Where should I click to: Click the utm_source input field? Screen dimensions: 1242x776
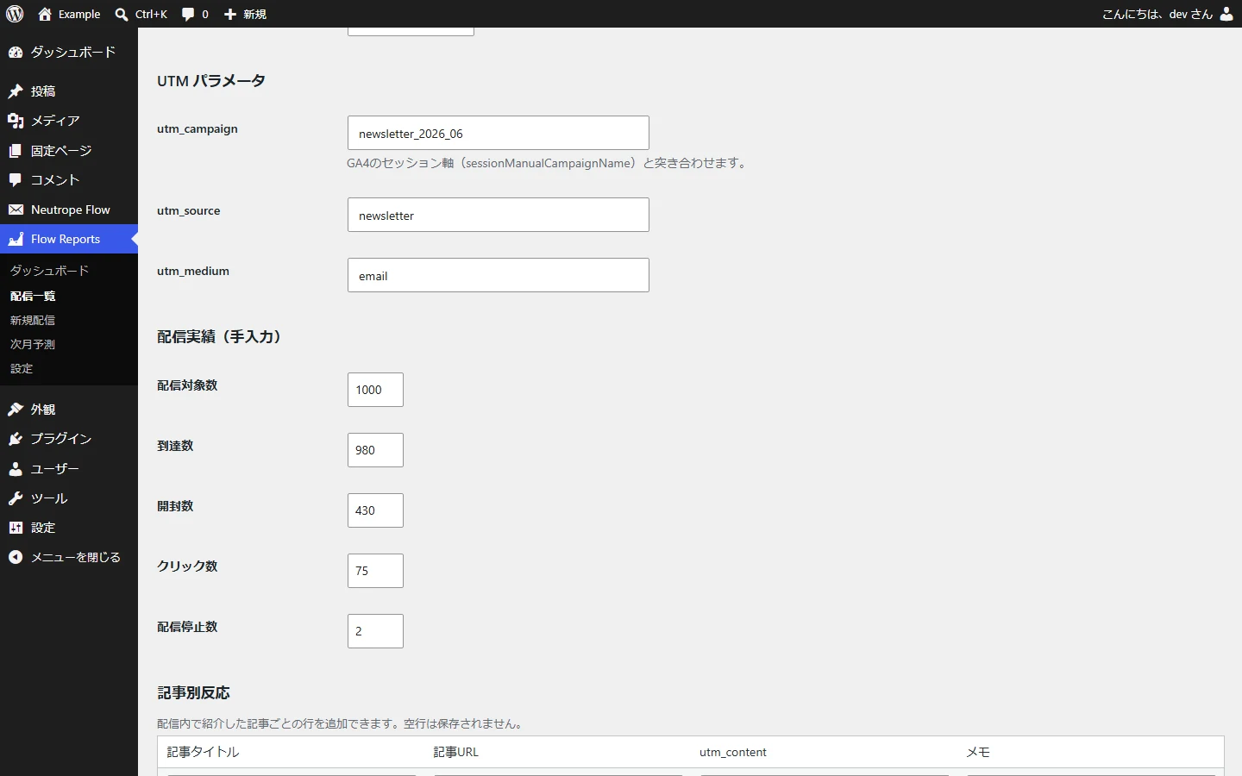(499, 215)
